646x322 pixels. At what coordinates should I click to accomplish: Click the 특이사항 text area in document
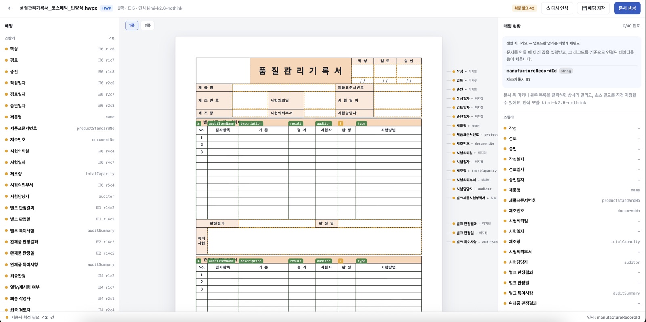tap(314, 241)
